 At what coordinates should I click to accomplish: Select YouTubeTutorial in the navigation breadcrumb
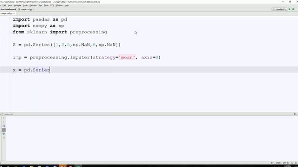pyautogui.click(x=8, y=9)
